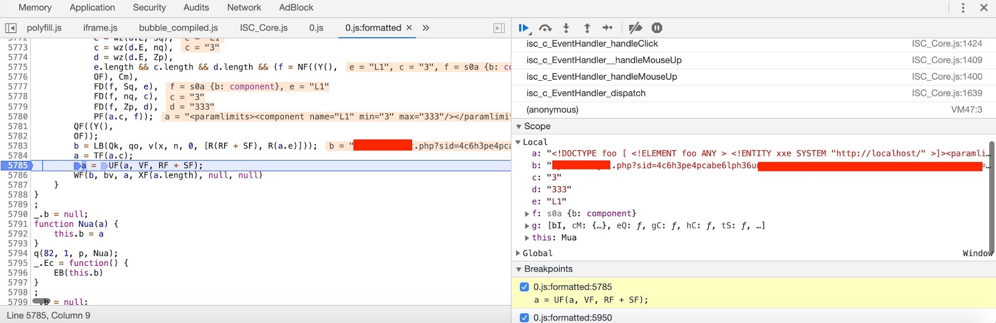Close the DevTools panel
The image size is (996, 323).
point(984,7)
